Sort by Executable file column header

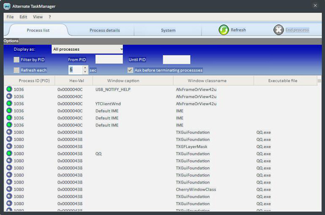tap(285, 80)
